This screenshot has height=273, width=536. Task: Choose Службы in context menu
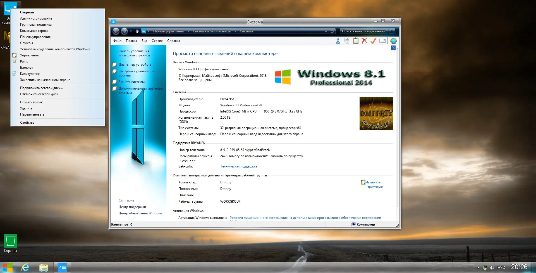pyautogui.click(x=58, y=43)
